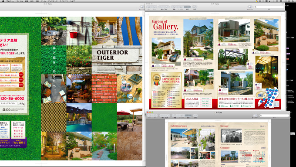The height and width of the screenshot is (167, 296).
Task: Select the Move tool in 4-5.jpg toolbar
Action: pyautogui.click(x=174, y=7)
